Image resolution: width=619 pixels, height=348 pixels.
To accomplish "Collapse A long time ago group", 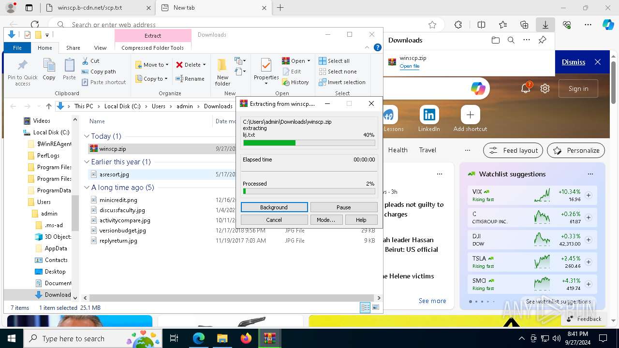I will pyautogui.click(x=87, y=188).
